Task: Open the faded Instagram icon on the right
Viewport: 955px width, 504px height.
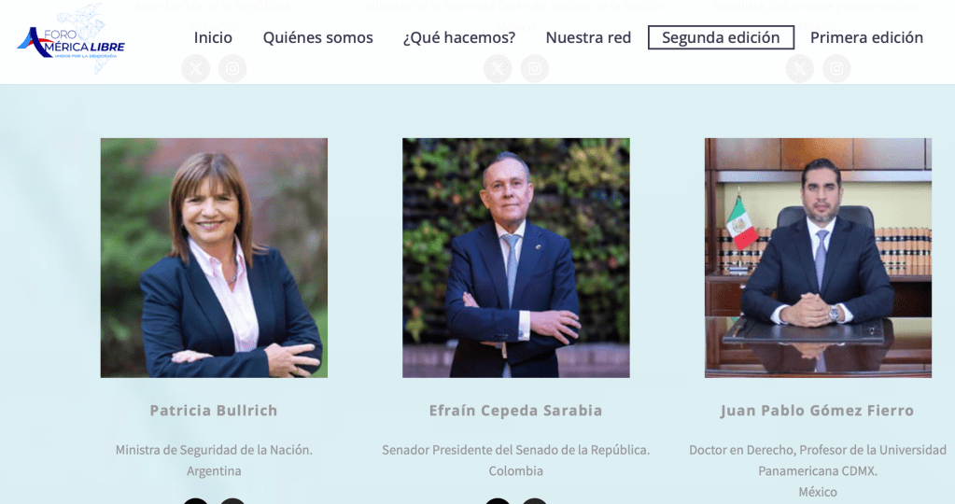Action: pos(836,68)
